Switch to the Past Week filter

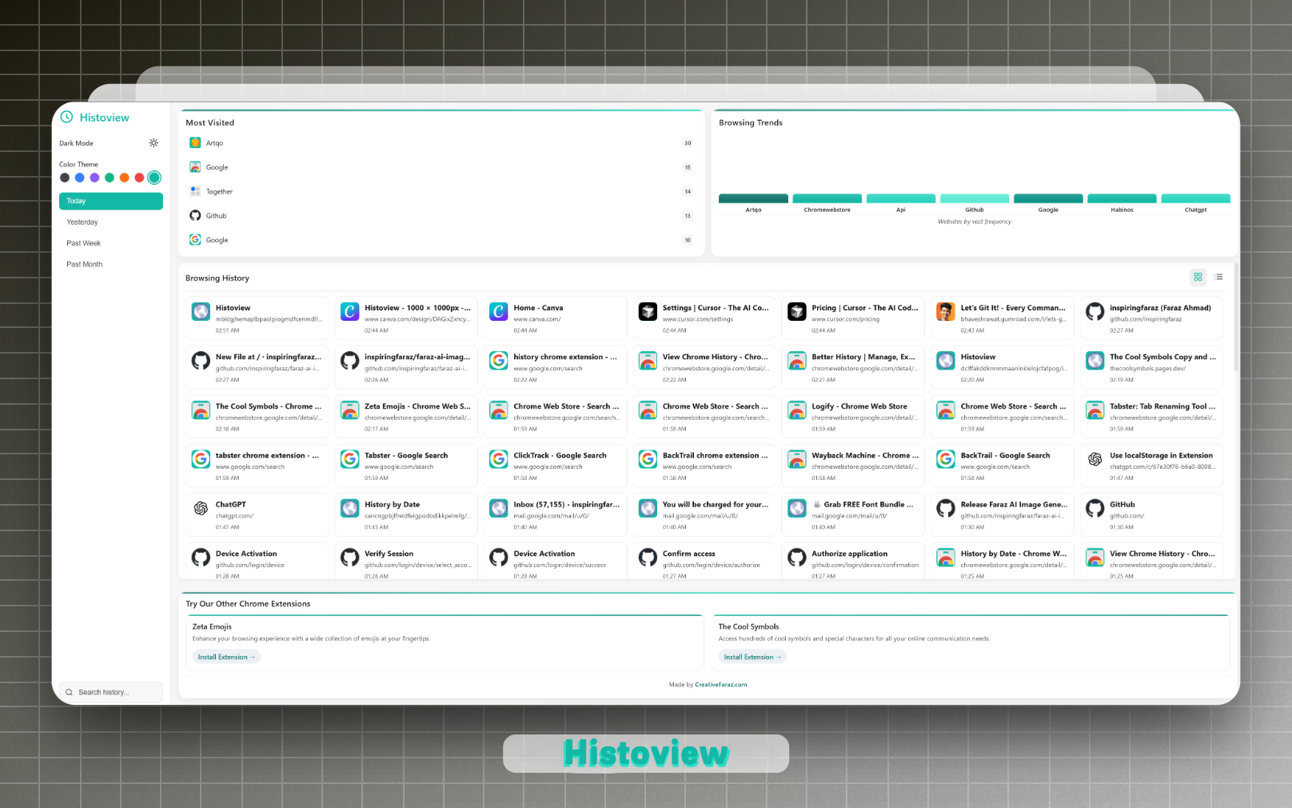[111, 243]
